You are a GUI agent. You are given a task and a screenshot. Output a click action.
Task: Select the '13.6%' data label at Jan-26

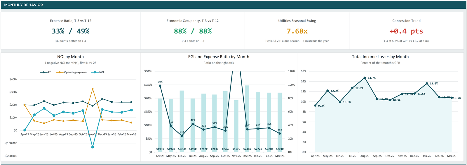(x=434, y=84)
